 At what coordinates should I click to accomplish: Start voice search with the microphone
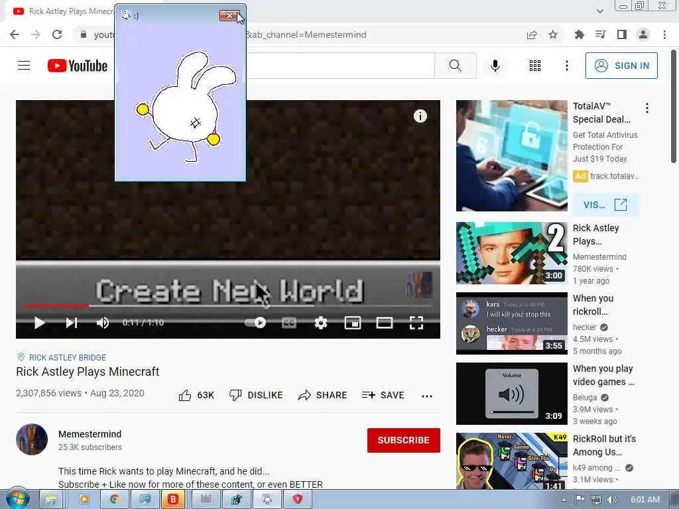pos(495,66)
